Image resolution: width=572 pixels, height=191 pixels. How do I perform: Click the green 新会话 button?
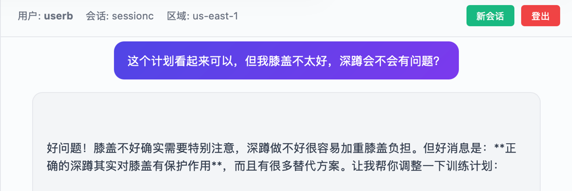click(490, 16)
